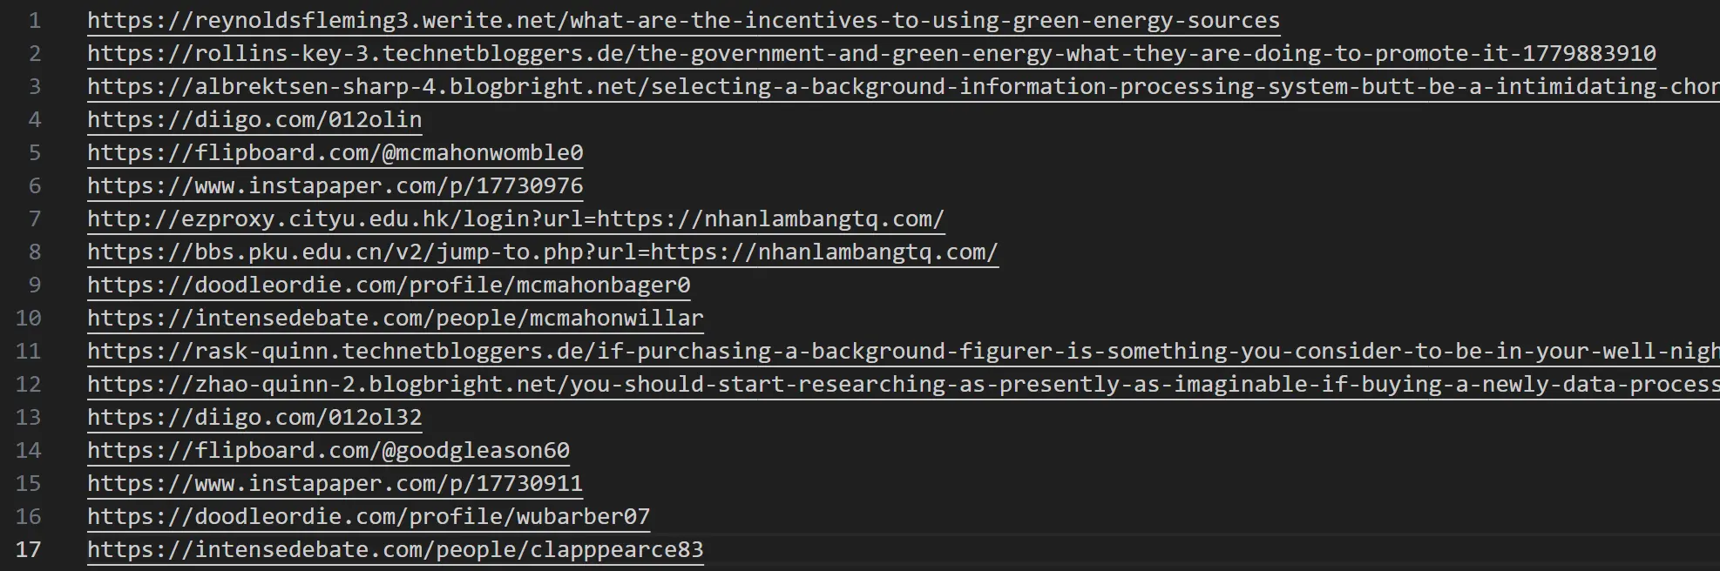Click the instapaper.com/p/17730911 link
The image size is (1720, 571).
pyautogui.click(x=335, y=484)
